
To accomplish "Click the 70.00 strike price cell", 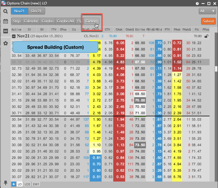I will [140, 100].
